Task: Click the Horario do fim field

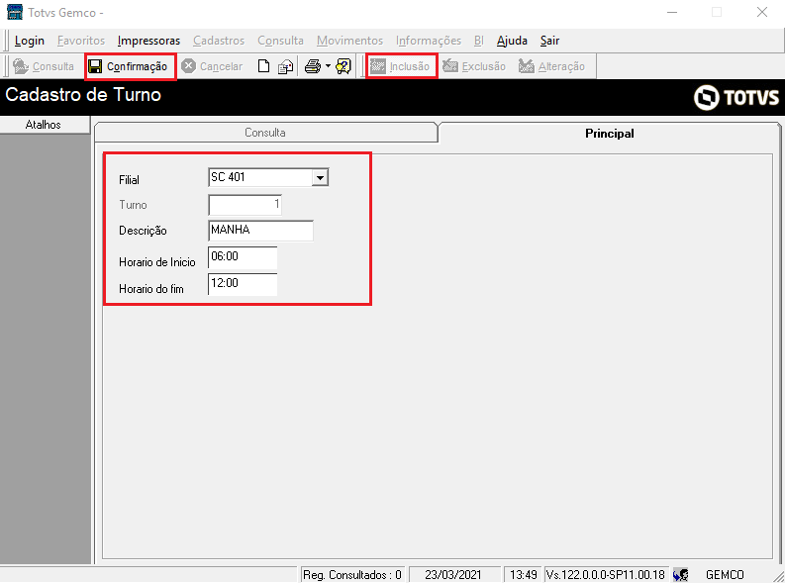Action: click(x=243, y=284)
